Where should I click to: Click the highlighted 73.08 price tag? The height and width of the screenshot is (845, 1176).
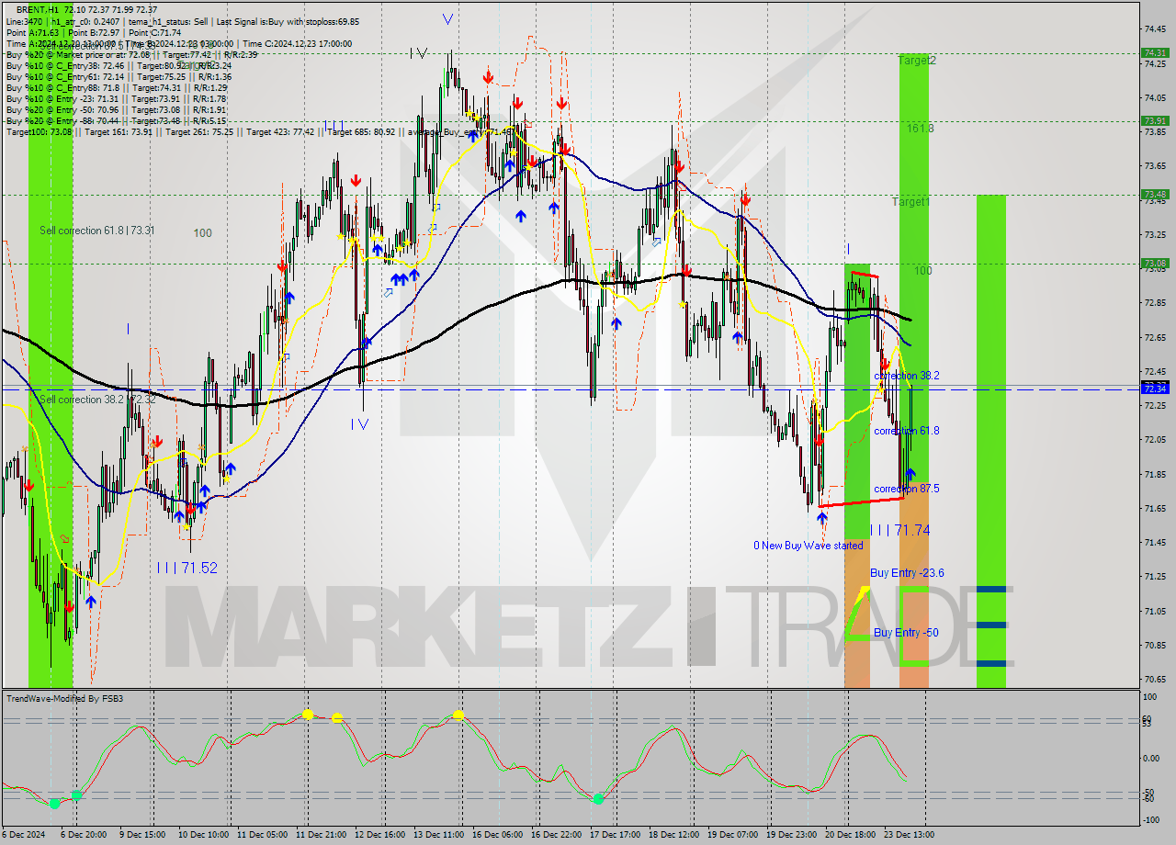[1155, 263]
